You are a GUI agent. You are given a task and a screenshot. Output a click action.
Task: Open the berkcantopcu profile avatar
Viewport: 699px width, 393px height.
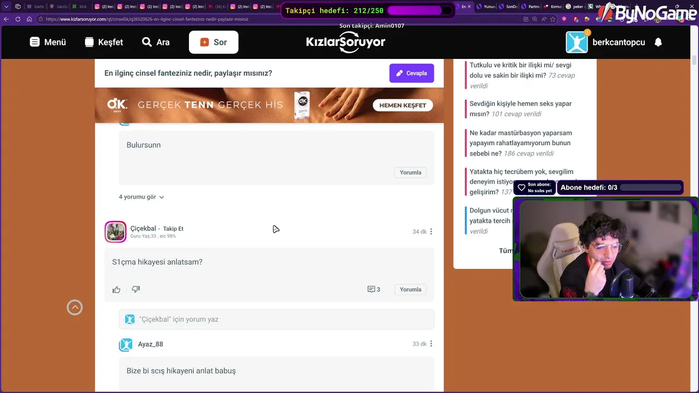point(577,42)
